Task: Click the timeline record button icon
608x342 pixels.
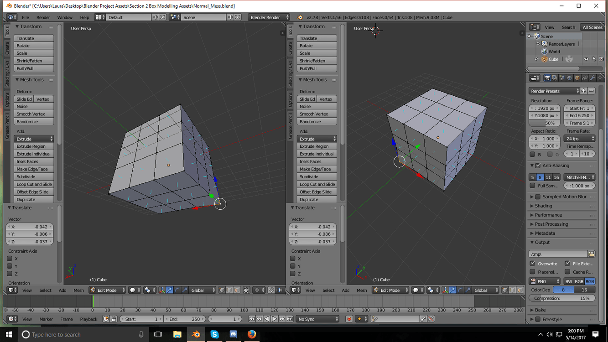Action: tap(349, 319)
